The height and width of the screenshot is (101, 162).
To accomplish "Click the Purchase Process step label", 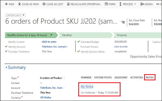I will [89, 47].
